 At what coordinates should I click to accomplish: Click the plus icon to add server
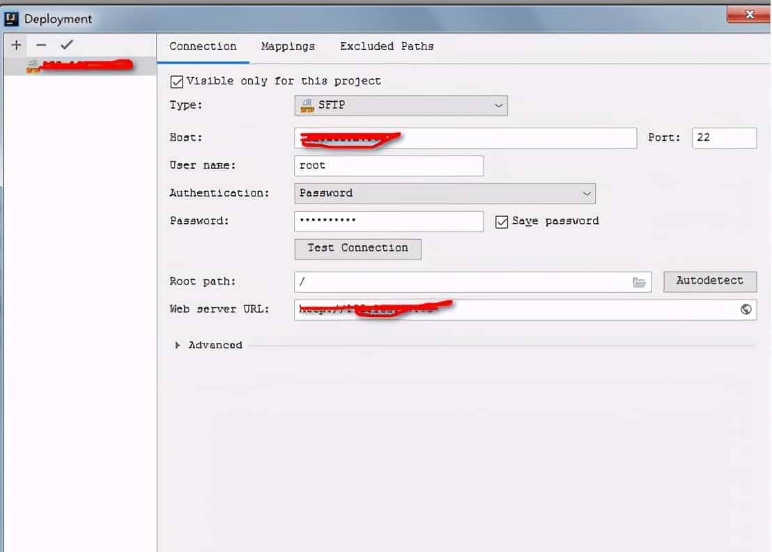(x=16, y=45)
